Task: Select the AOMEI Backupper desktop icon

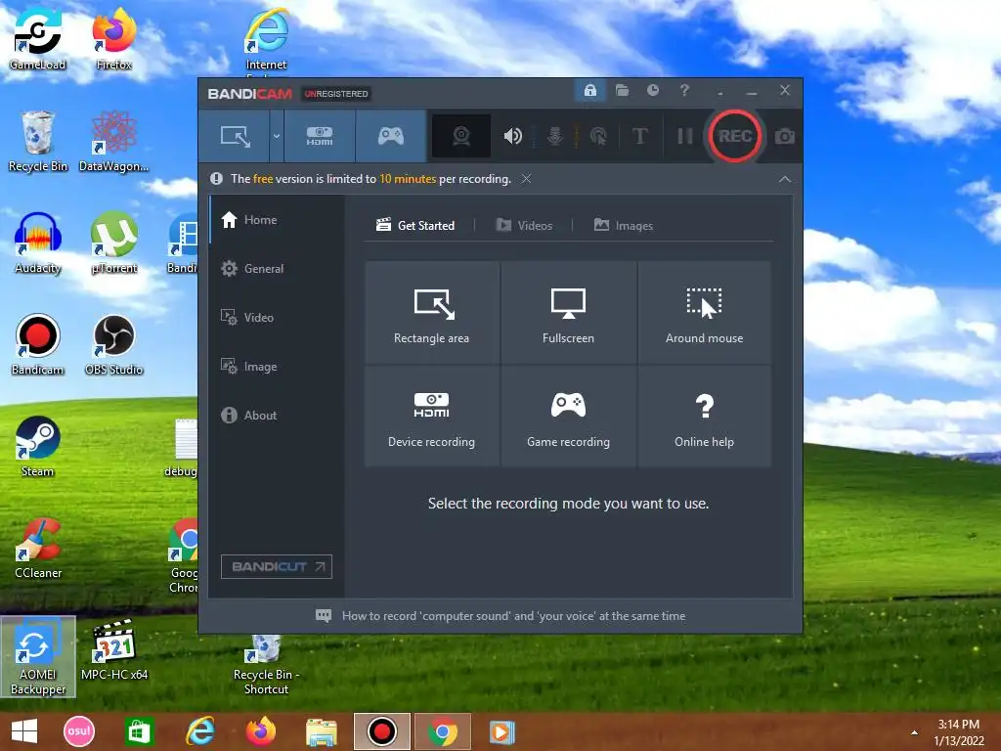Action: coord(38,657)
